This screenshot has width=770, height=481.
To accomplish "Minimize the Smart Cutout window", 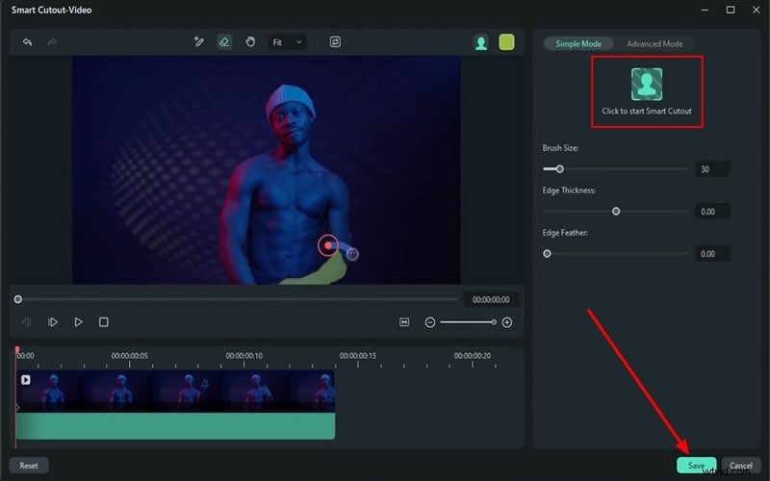I will point(706,10).
